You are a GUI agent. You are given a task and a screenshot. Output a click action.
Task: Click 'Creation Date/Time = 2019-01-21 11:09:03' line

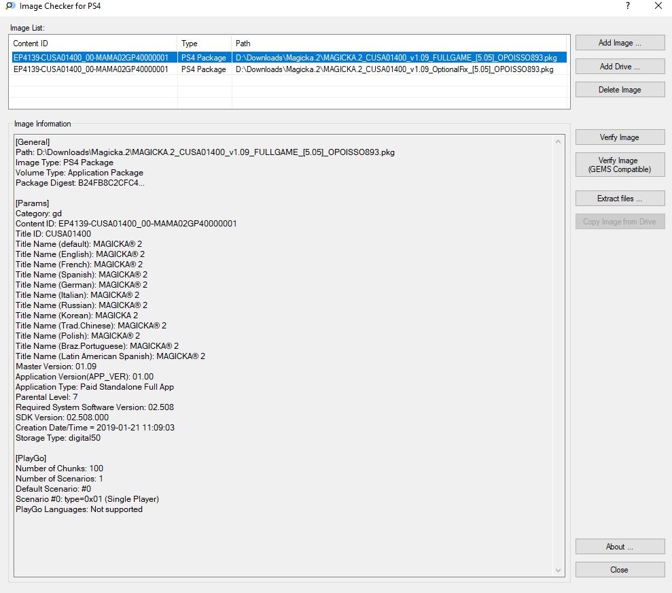pos(95,428)
